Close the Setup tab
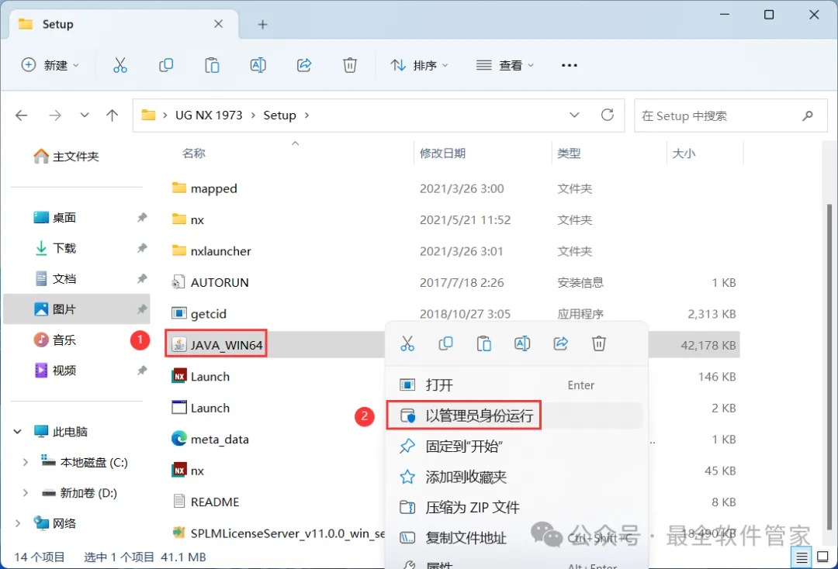 [218, 24]
